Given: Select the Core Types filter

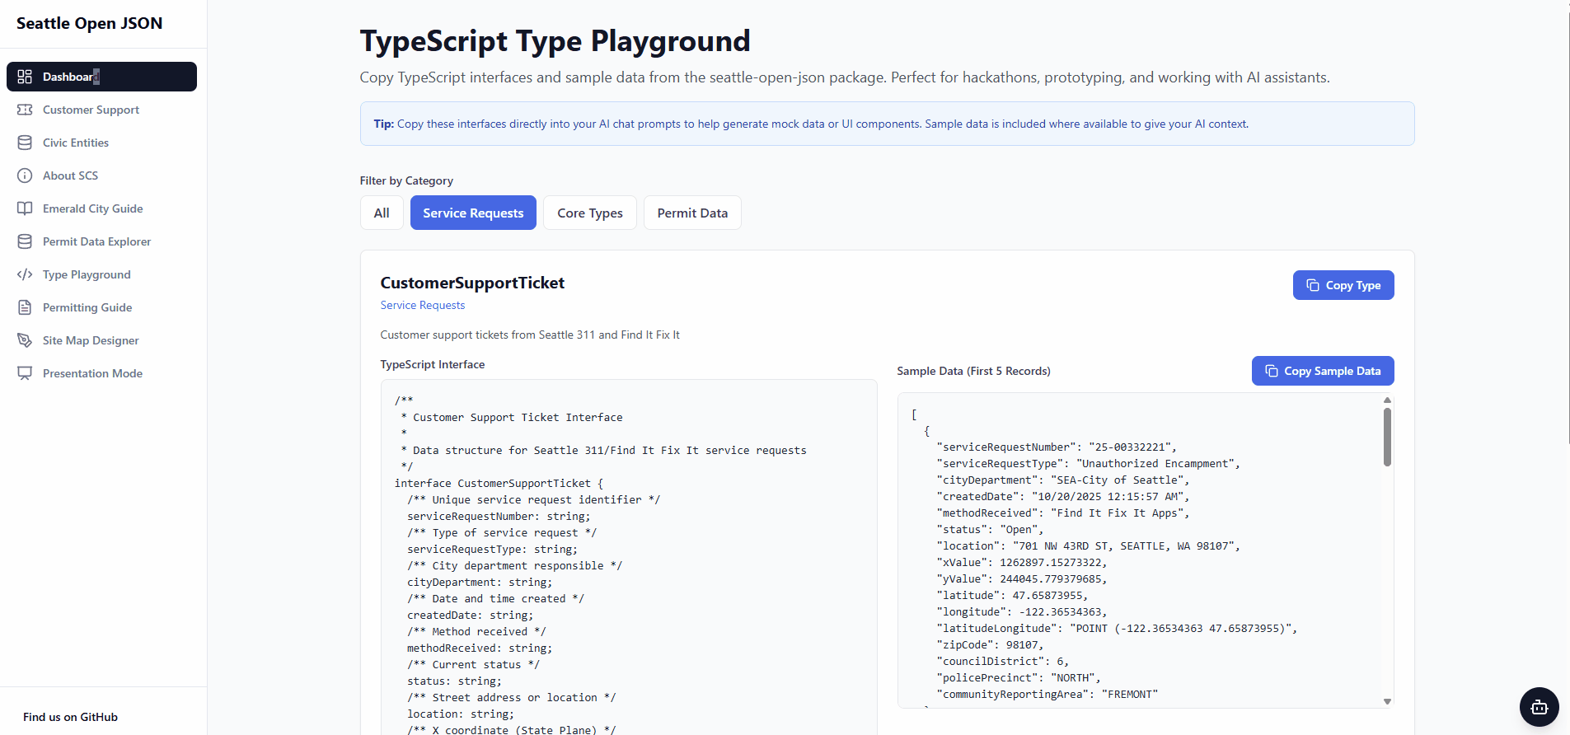Looking at the screenshot, I should coord(590,213).
